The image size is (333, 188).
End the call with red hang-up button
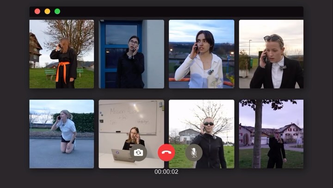(166, 152)
